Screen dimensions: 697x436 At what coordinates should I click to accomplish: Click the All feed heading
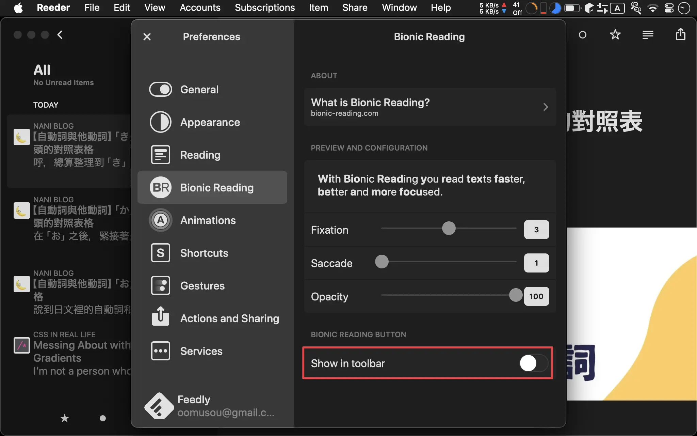(x=42, y=70)
